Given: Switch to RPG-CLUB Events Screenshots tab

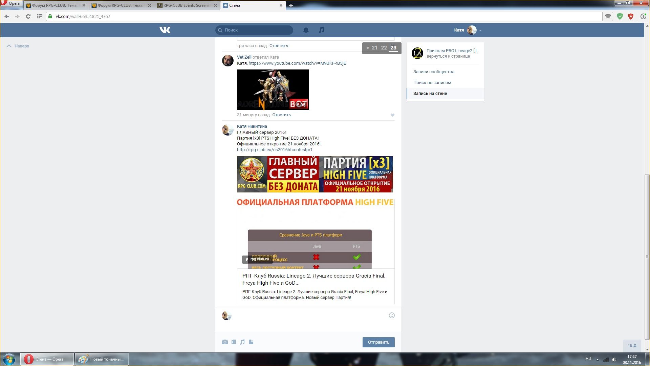Looking at the screenshot, I should tap(186, 5).
